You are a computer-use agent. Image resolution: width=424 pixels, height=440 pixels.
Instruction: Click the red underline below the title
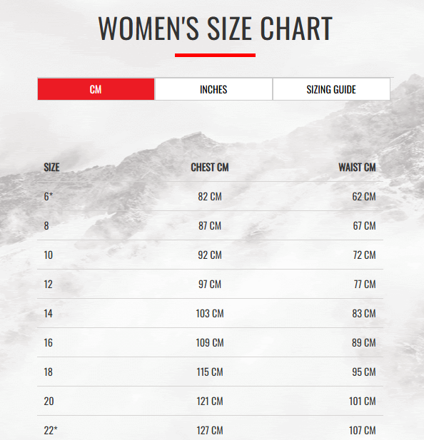(x=215, y=56)
